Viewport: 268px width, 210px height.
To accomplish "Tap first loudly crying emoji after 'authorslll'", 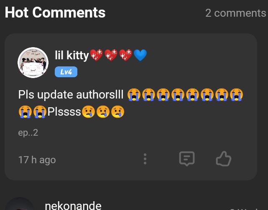I will pos(134,95).
